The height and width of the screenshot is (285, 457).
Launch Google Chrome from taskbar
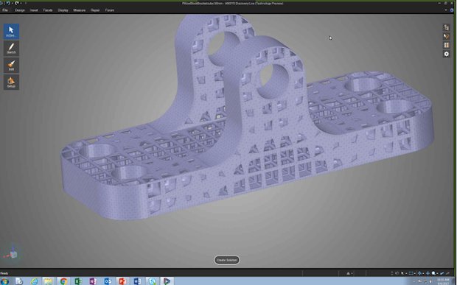coord(63,281)
